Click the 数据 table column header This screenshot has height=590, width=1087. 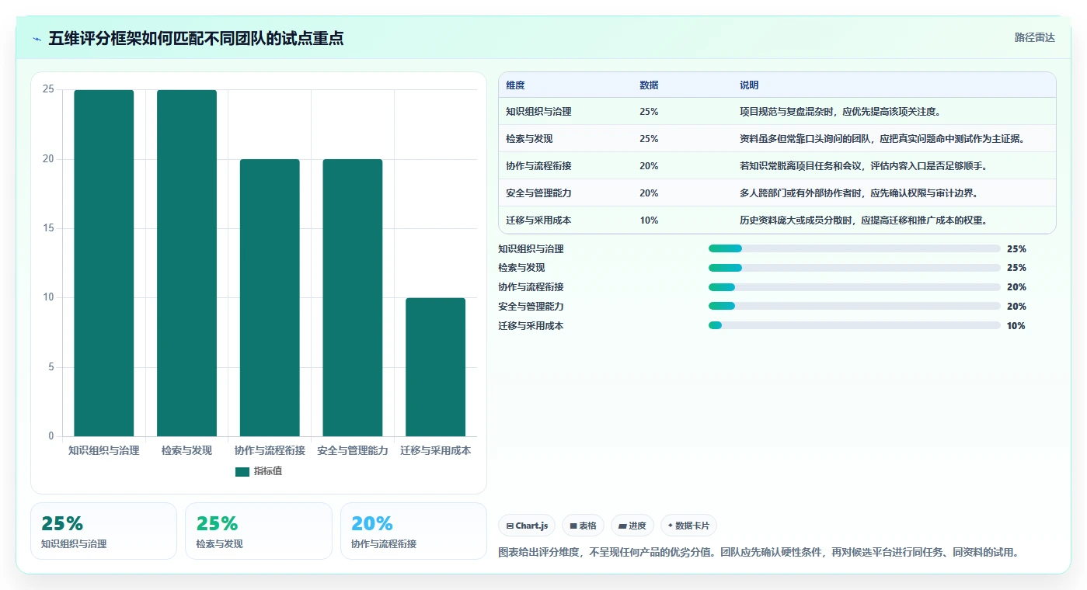point(649,85)
